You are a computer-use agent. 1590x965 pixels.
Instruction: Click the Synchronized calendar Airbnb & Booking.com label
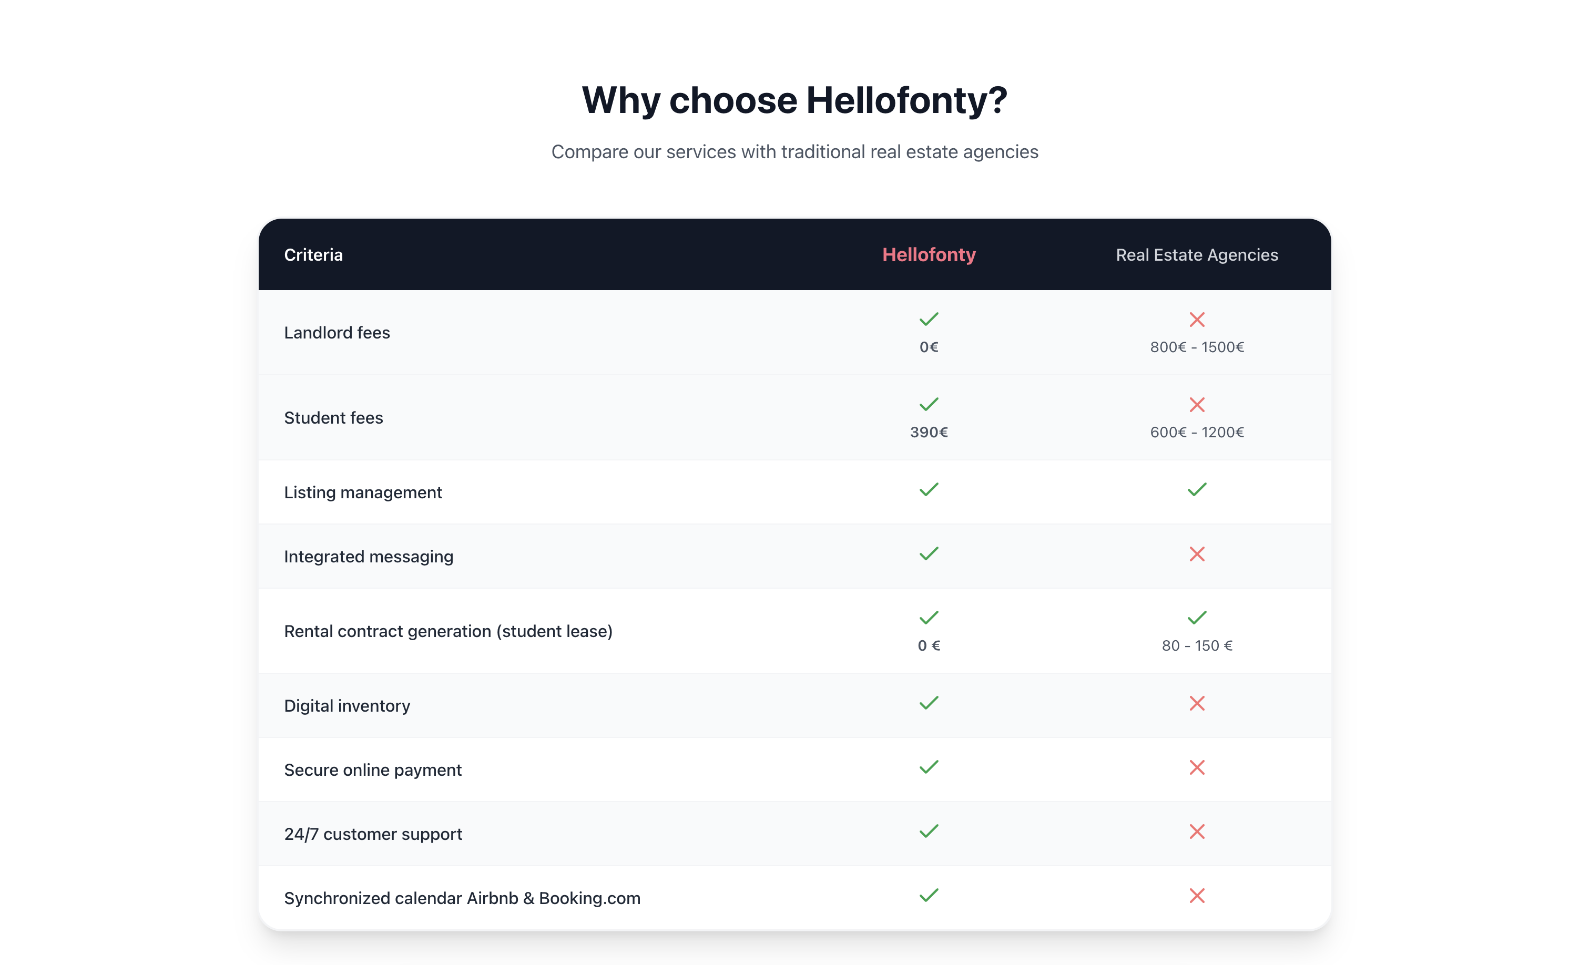462,897
